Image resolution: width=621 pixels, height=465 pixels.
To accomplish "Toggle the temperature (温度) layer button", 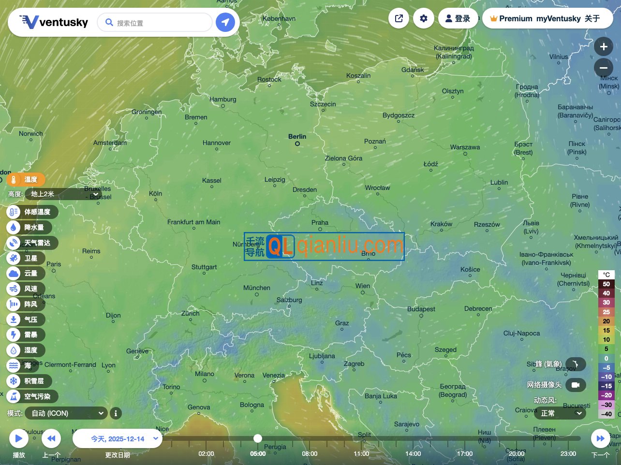I will tap(26, 180).
